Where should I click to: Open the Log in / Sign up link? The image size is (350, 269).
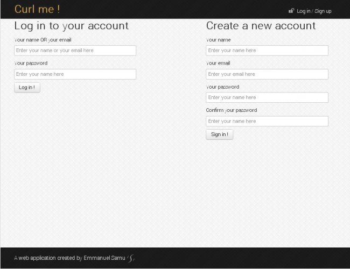click(314, 11)
